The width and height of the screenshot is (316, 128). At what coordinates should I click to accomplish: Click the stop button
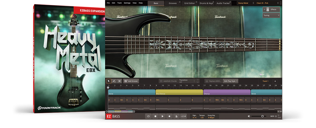tap(156, 116)
